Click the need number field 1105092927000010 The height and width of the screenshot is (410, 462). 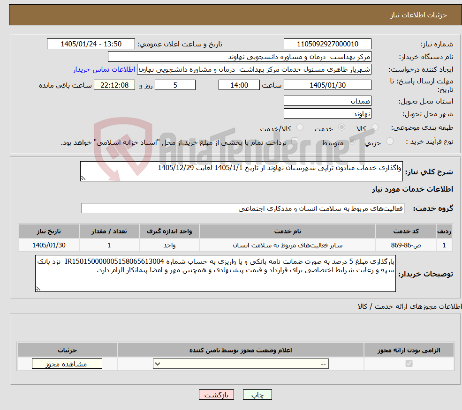[x=327, y=44]
